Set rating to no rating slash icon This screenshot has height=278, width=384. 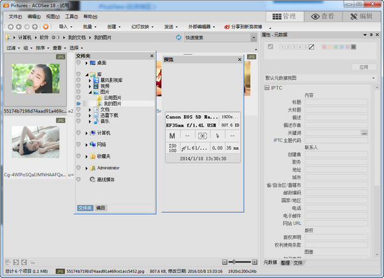click(311, 47)
